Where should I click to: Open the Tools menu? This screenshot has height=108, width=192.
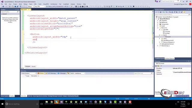click(40, 4)
